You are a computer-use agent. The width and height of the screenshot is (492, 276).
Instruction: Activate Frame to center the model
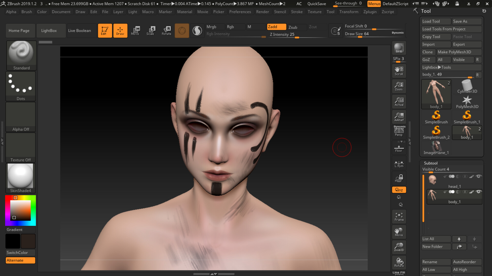tap(399, 216)
